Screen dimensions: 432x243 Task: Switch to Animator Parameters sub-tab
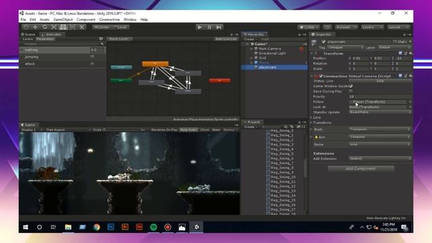click(45, 39)
